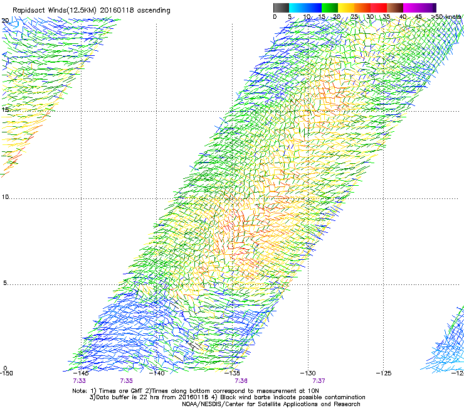Pick the brown 35-40 knots legend segment
Viewport: 464px width, 408px height.
395,8
